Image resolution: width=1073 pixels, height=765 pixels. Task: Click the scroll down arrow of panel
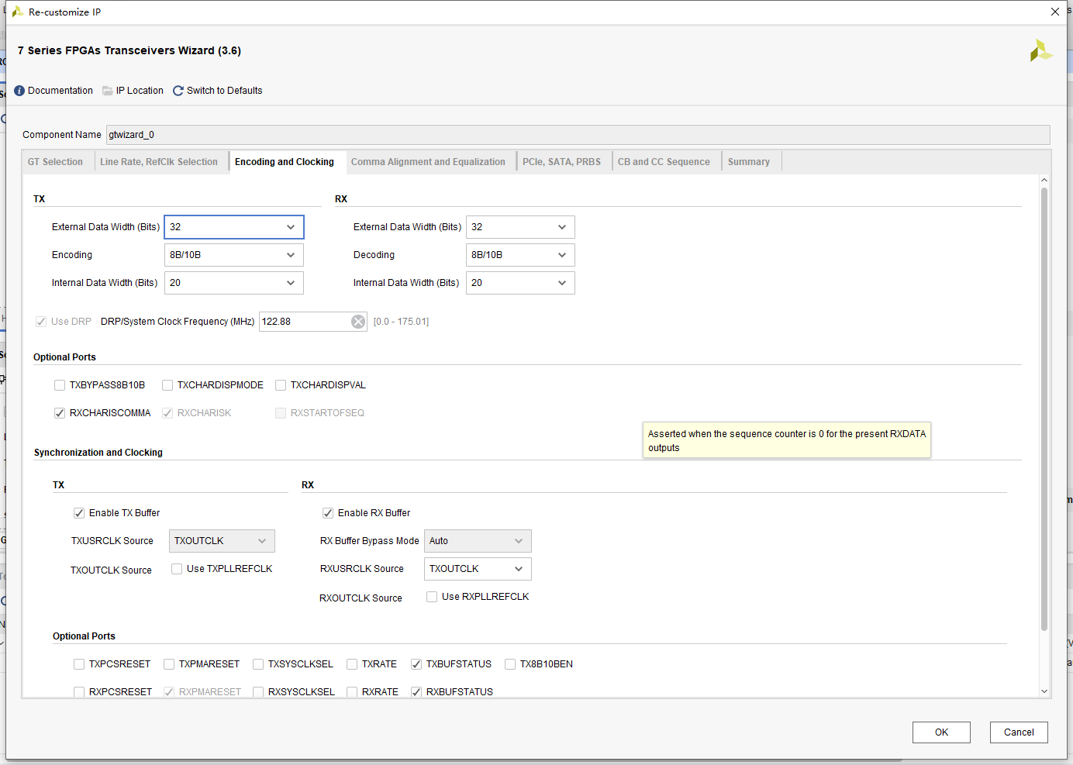1044,691
